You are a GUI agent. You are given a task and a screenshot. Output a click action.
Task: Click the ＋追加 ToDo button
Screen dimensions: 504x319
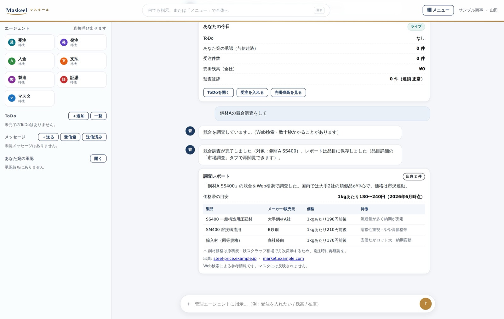pyautogui.click(x=78, y=116)
